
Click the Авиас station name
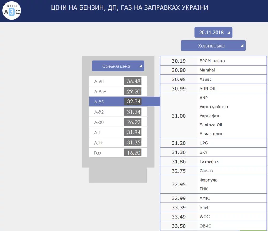tap(206, 79)
